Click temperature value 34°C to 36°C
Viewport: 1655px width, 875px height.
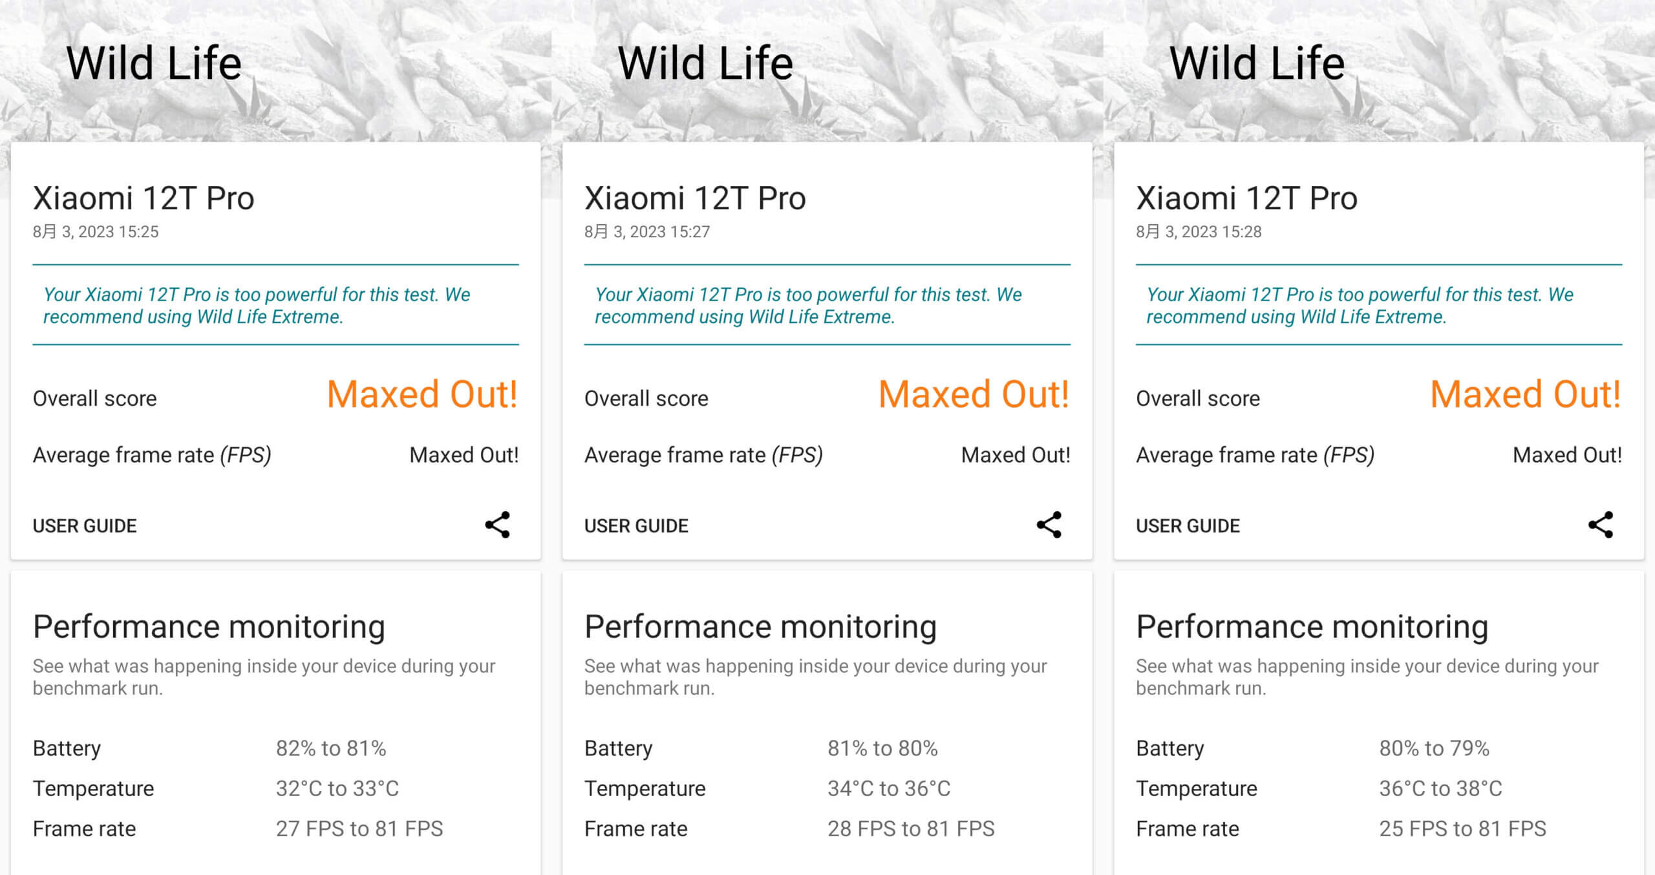[889, 788]
